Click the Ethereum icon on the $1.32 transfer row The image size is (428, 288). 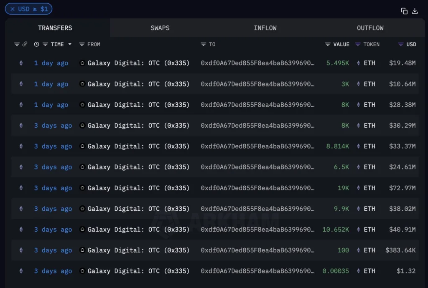(x=21, y=271)
